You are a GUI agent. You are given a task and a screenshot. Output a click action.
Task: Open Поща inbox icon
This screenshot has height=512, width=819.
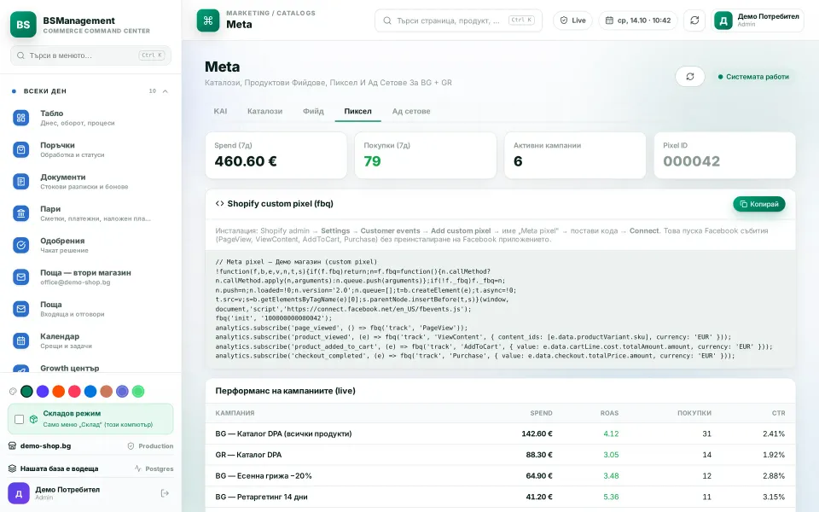pos(20,309)
